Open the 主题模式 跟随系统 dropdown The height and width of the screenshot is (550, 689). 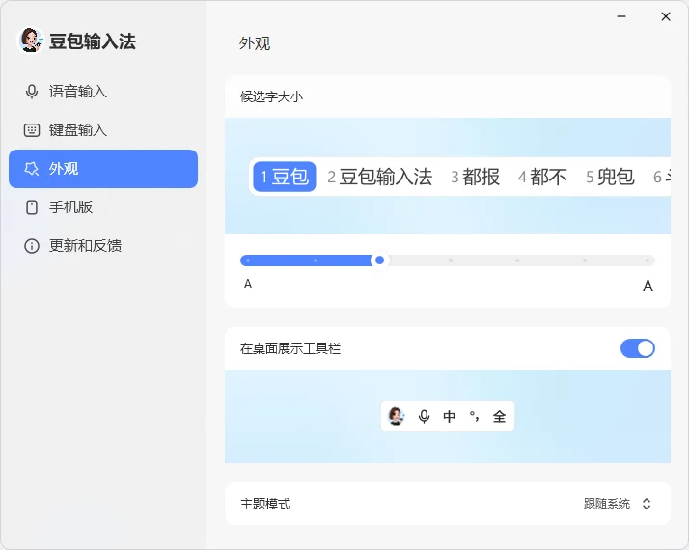pyautogui.click(x=618, y=504)
